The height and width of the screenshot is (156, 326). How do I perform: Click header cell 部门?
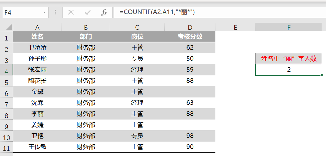86,36
